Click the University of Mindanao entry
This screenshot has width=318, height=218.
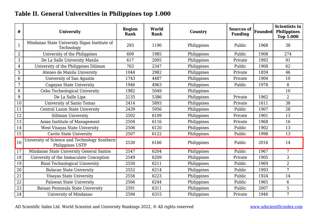click(70, 194)
